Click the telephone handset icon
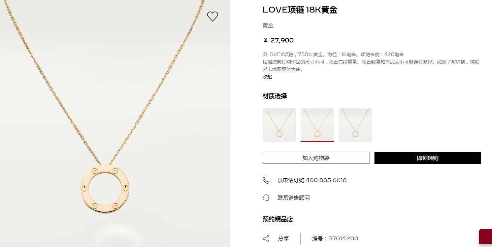The image size is (492, 247). click(x=266, y=180)
